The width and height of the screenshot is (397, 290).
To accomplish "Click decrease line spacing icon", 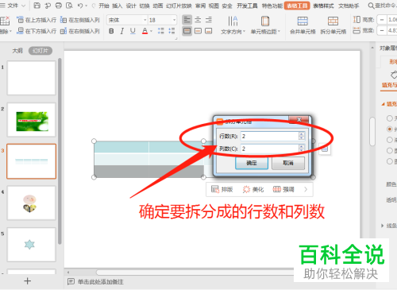I will (x=172, y=31).
